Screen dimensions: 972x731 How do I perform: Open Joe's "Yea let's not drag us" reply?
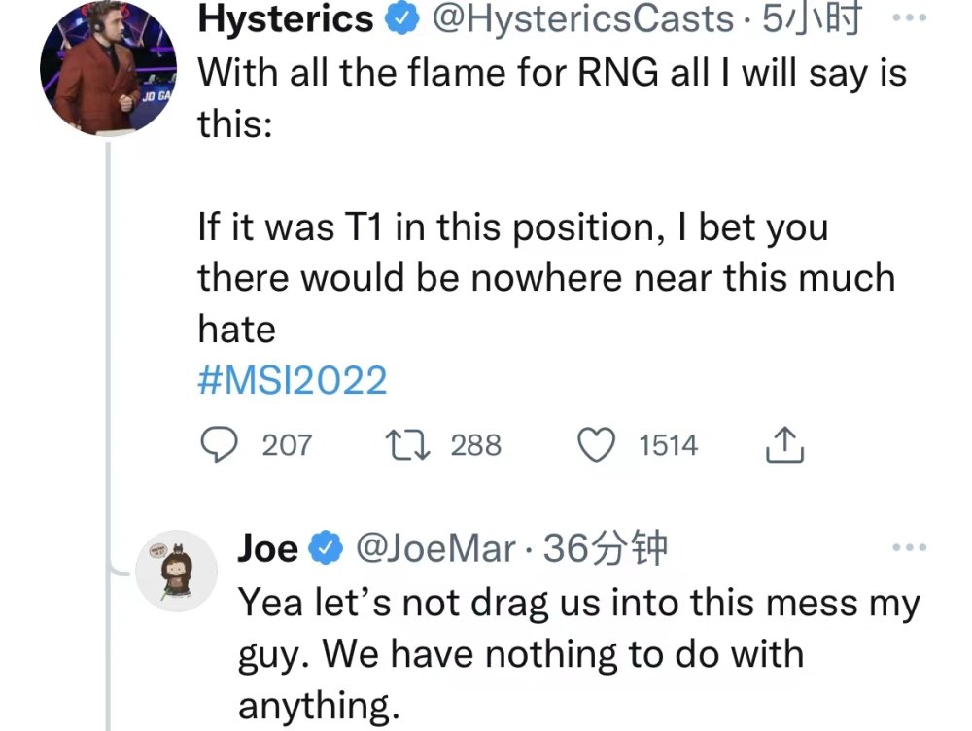(577, 653)
